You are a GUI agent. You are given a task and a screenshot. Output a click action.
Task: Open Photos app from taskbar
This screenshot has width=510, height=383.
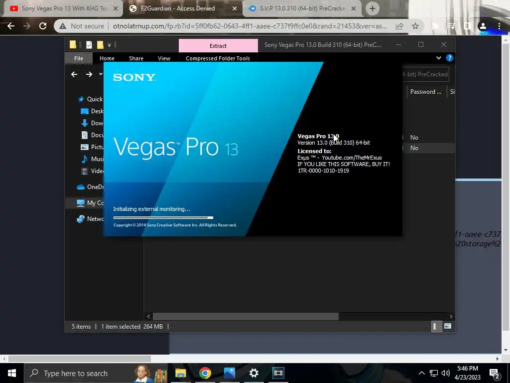229,373
